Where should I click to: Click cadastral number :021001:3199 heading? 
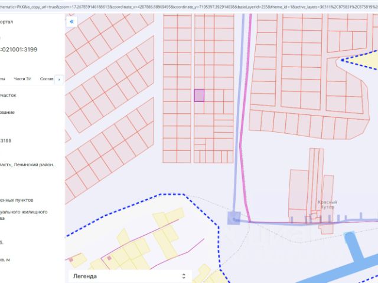[x=19, y=50]
